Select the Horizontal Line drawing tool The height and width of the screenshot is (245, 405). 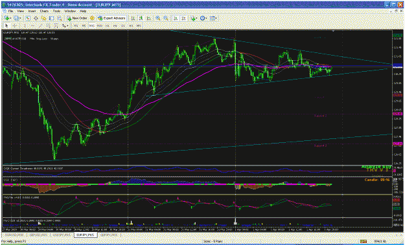pyautogui.click(x=33, y=25)
